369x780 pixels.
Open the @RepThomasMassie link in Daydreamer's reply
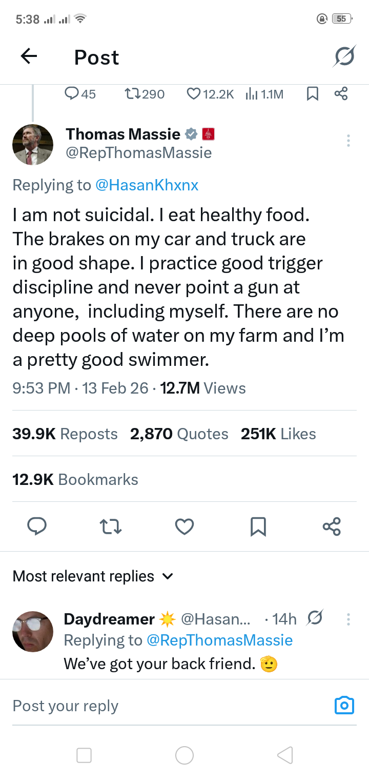tap(219, 640)
